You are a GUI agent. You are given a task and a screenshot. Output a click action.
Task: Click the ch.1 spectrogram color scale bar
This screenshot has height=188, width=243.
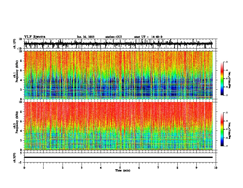[222, 79]
